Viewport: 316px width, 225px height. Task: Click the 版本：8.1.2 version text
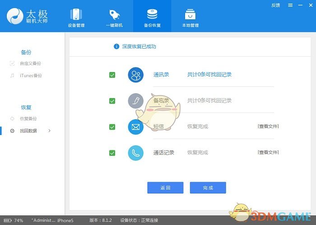coord(101,220)
